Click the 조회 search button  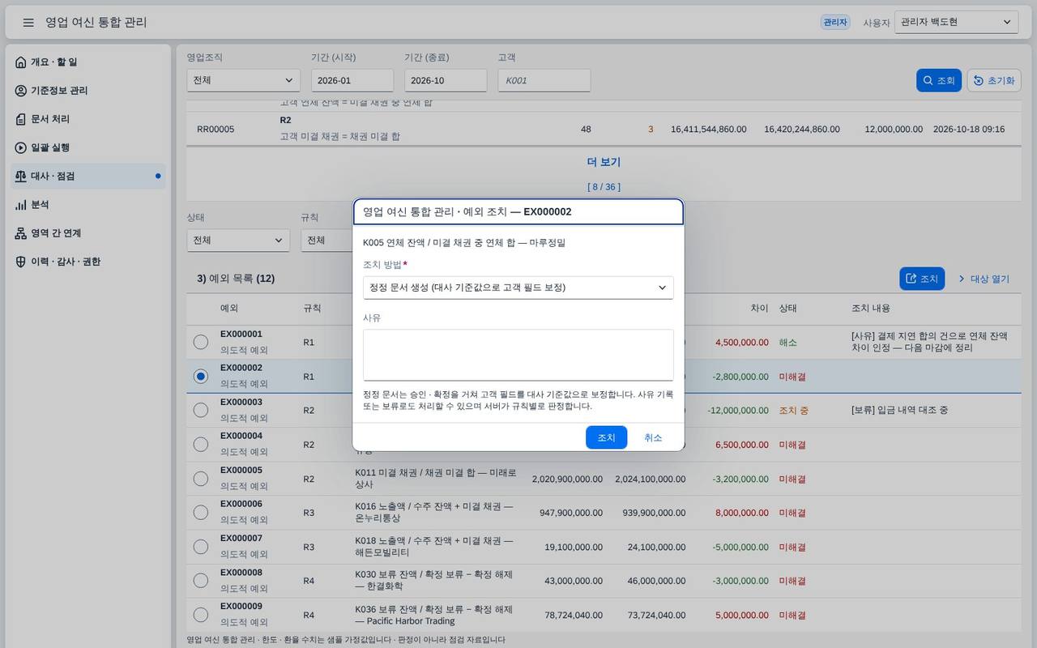tap(938, 80)
